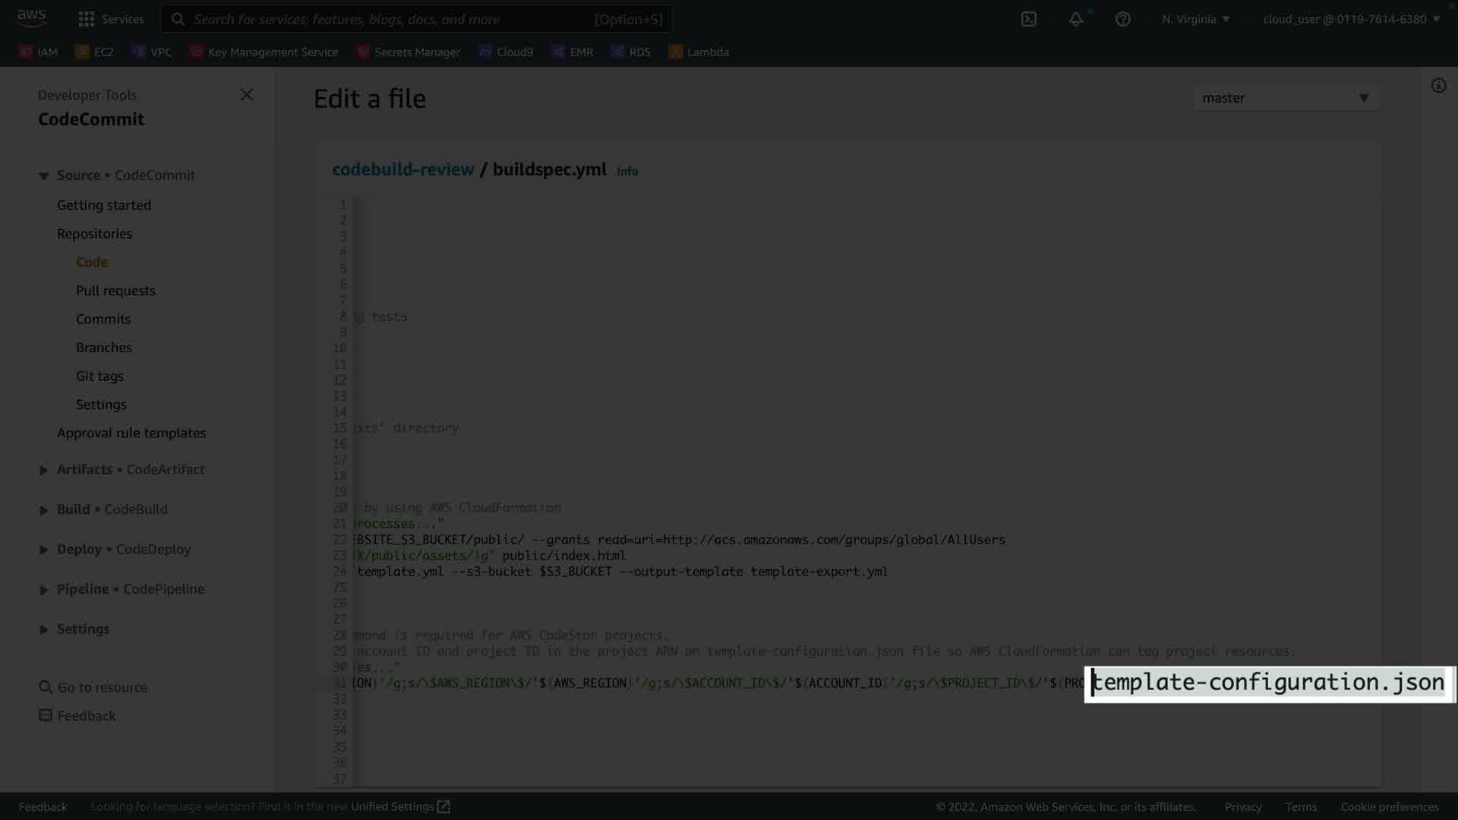The height and width of the screenshot is (820, 1458).
Task: Open the N. Virginia region dropdown
Action: tap(1195, 19)
